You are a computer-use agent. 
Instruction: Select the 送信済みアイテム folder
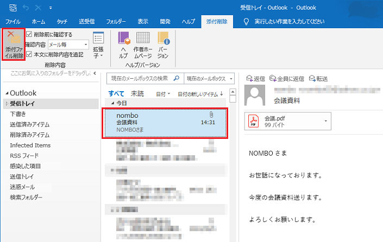[29, 124]
